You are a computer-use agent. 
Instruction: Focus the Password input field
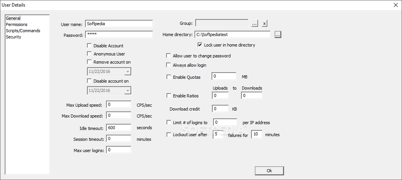point(119,35)
